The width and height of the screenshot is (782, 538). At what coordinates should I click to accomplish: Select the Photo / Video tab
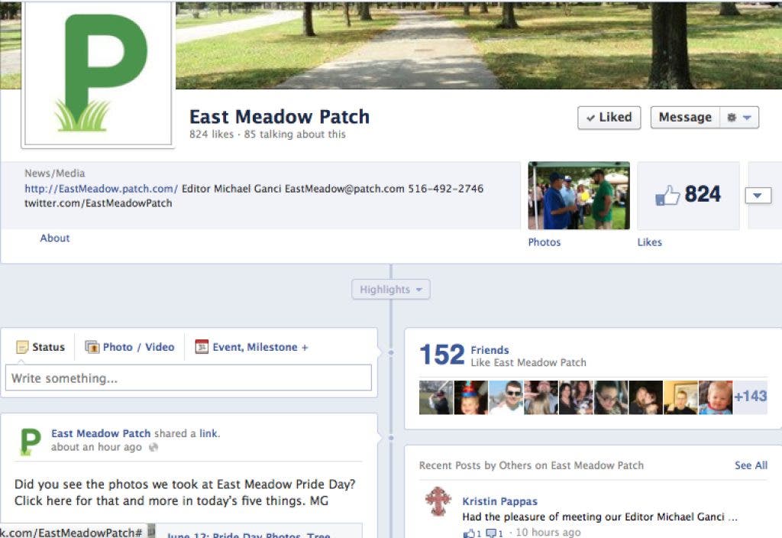[130, 347]
